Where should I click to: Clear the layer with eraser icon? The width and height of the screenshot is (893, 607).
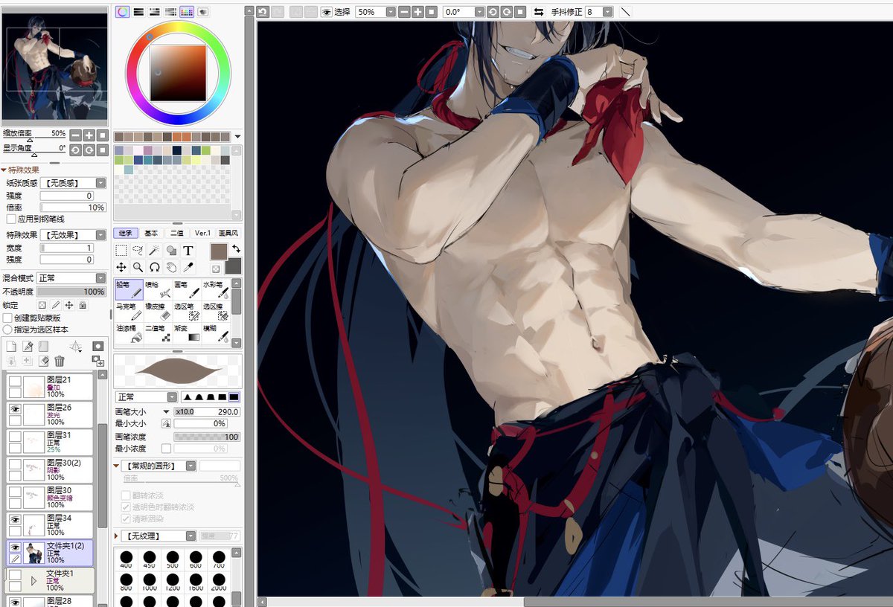pos(44,361)
